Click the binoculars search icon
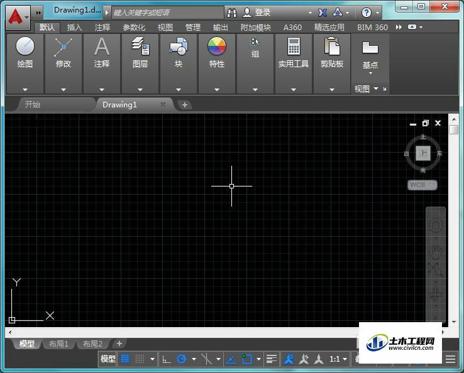This screenshot has height=373, width=464. coord(232,13)
